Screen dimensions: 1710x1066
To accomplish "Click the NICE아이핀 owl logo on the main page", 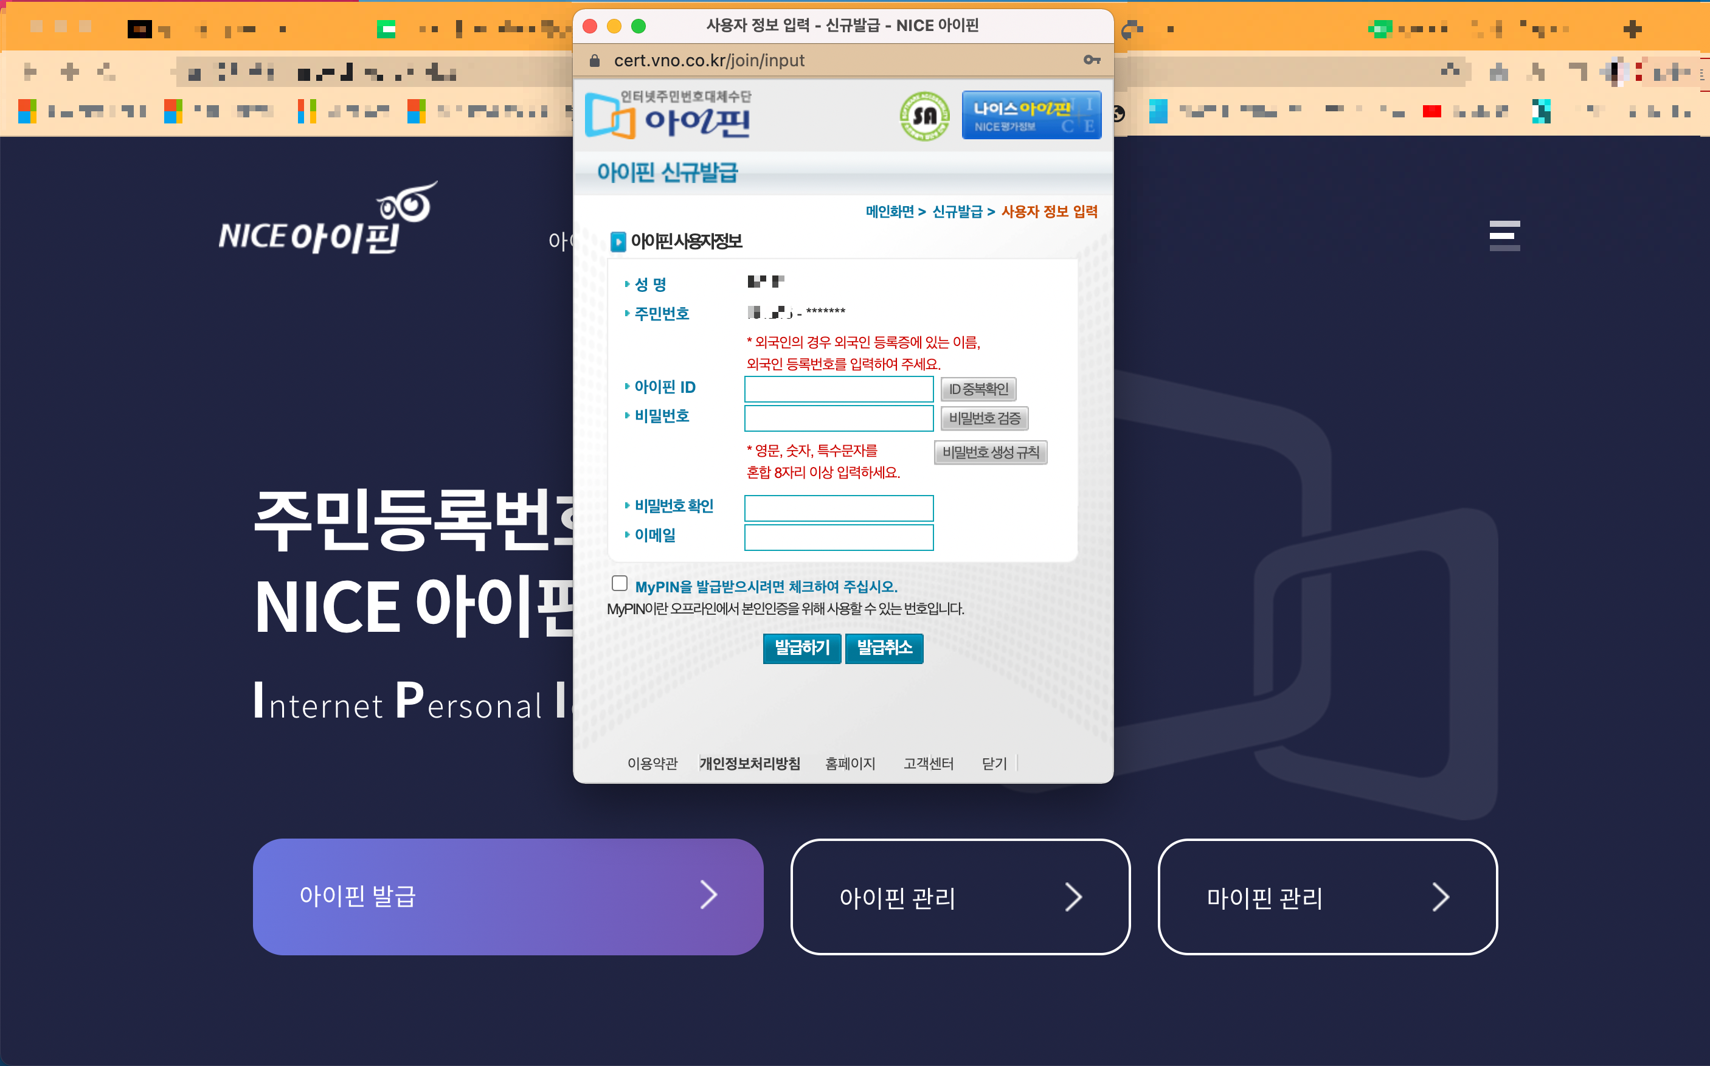I will pos(328,218).
